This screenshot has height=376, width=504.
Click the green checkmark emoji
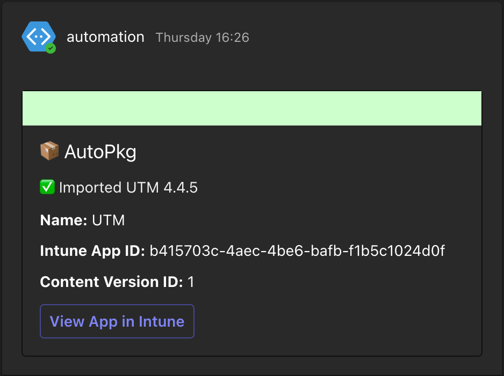(x=47, y=187)
